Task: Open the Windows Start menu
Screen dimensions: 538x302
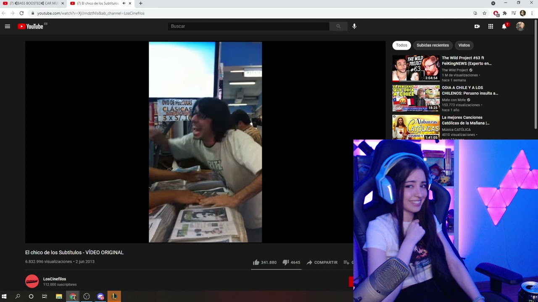Action: point(4,297)
